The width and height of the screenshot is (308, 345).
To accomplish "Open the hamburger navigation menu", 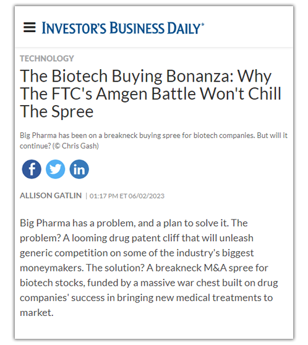I will pyautogui.click(x=30, y=27).
